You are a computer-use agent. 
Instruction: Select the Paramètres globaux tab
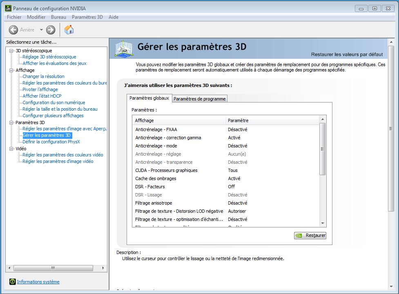pyautogui.click(x=149, y=98)
